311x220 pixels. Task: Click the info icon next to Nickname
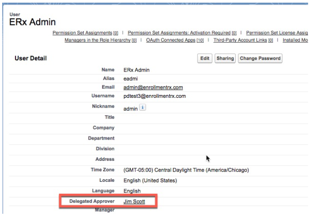click(x=143, y=108)
